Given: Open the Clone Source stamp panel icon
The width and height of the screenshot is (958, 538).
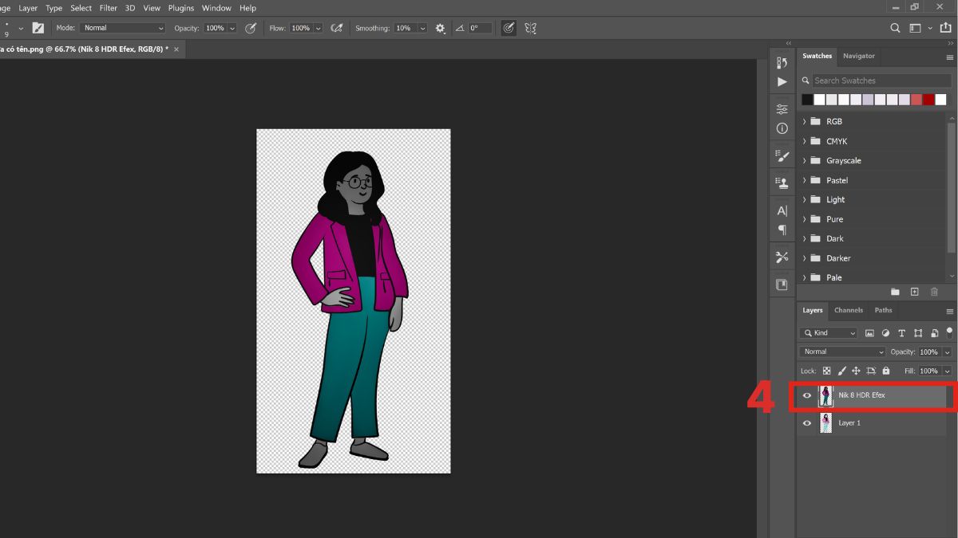Looking at the screenshot, I should (782, 183).
